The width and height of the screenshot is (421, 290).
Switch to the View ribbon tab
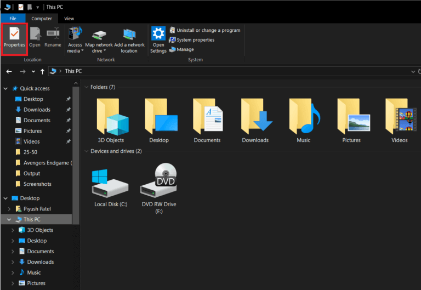pyautogui.click(x=69, y=19)
